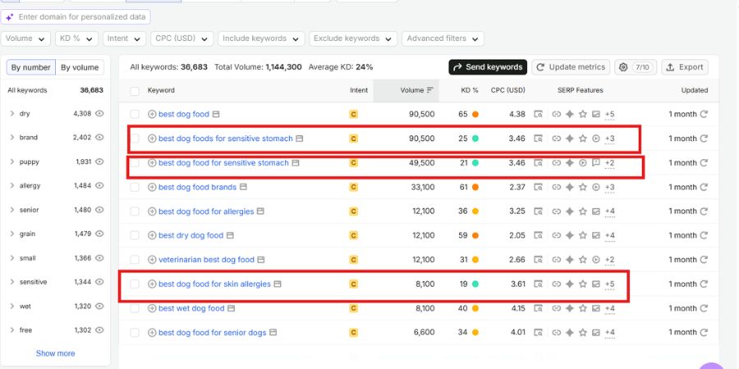Open Include keywords dropdown

(261, 39)
